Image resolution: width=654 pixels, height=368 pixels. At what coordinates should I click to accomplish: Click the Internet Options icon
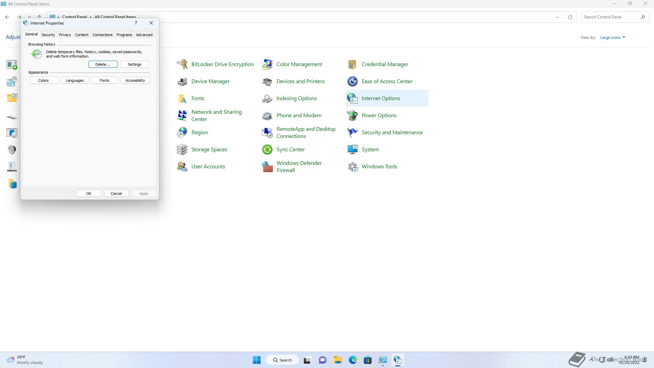pyautogui.click(x=353, y=98)
